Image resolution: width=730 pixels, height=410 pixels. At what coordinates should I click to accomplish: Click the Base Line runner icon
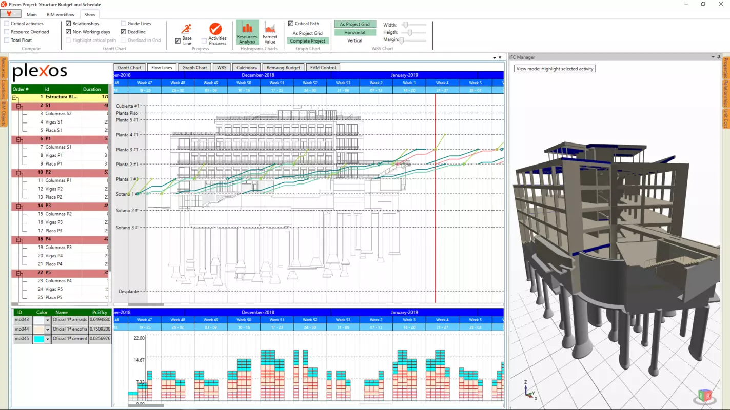click(187, 28)
